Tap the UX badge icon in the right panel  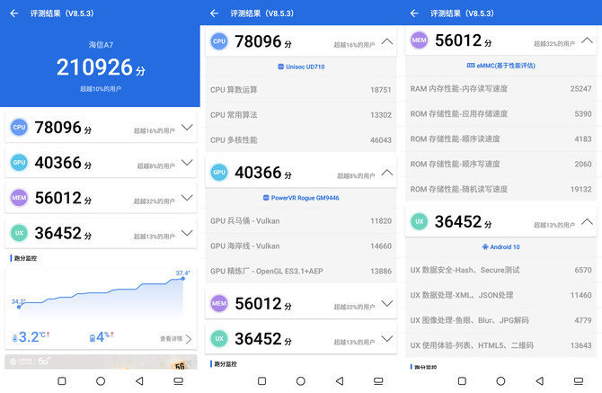[x=420, y=221]
